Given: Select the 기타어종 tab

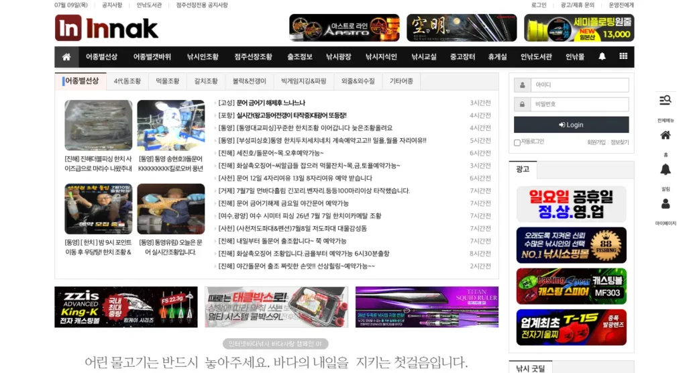Looking at the screenshot, I should [x=401, y=82].
